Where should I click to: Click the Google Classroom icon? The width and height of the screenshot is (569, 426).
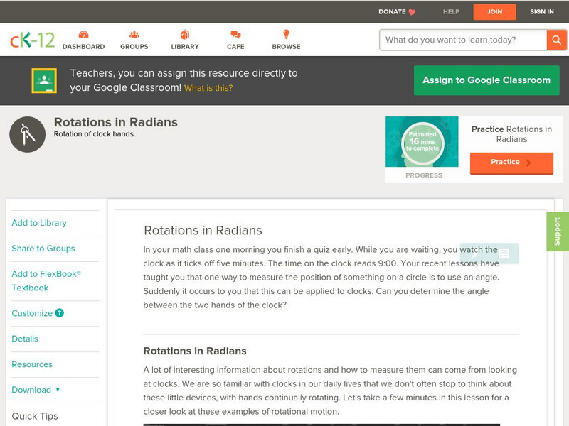click(44, 80)
